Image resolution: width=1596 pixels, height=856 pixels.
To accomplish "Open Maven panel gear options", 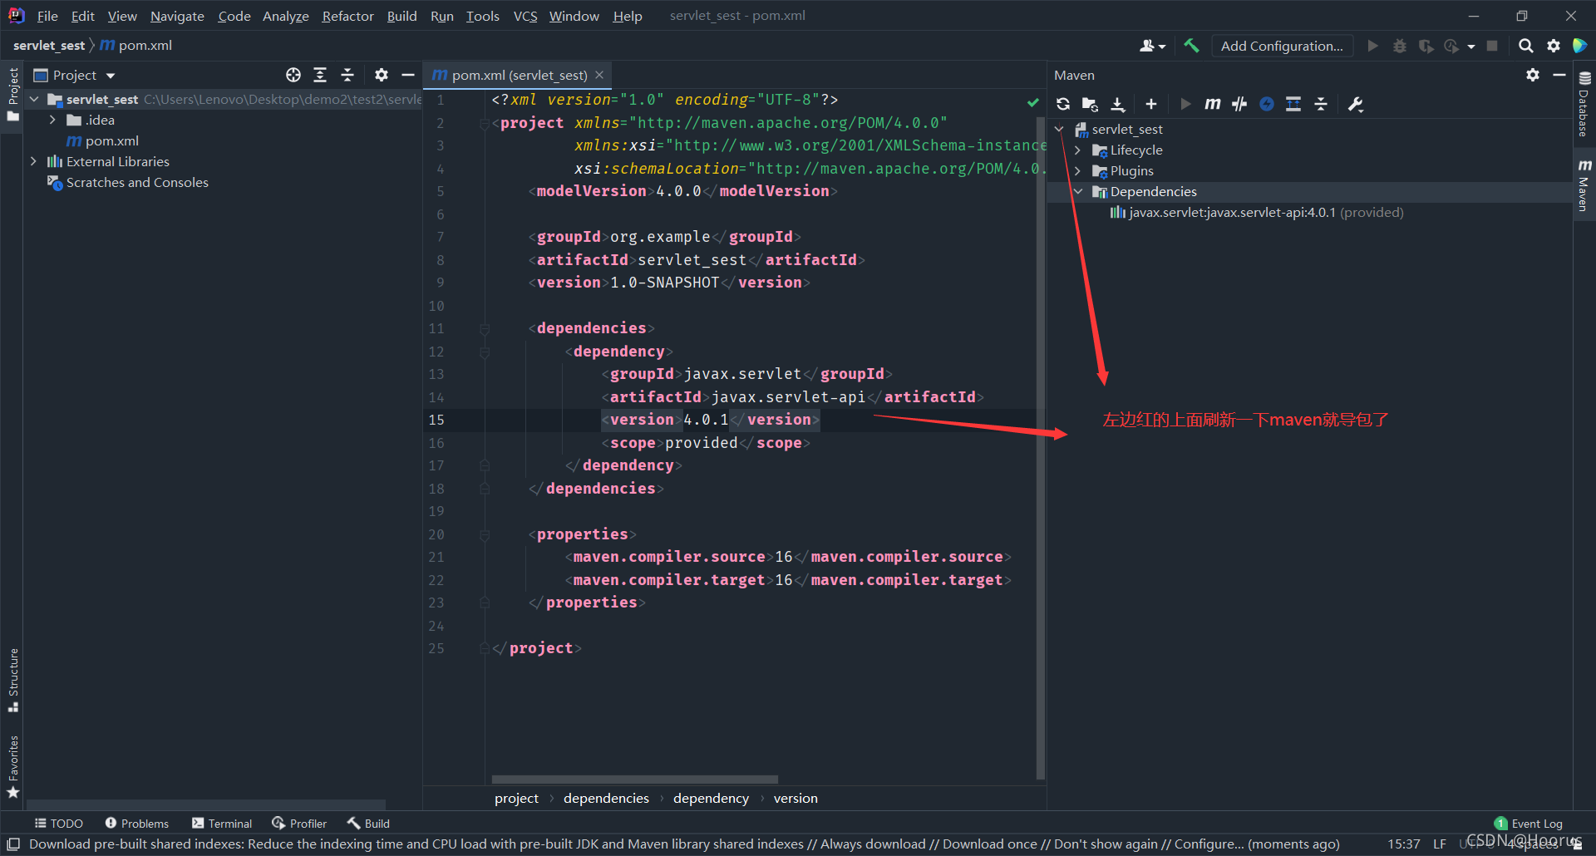I will tap(1533, 75).
